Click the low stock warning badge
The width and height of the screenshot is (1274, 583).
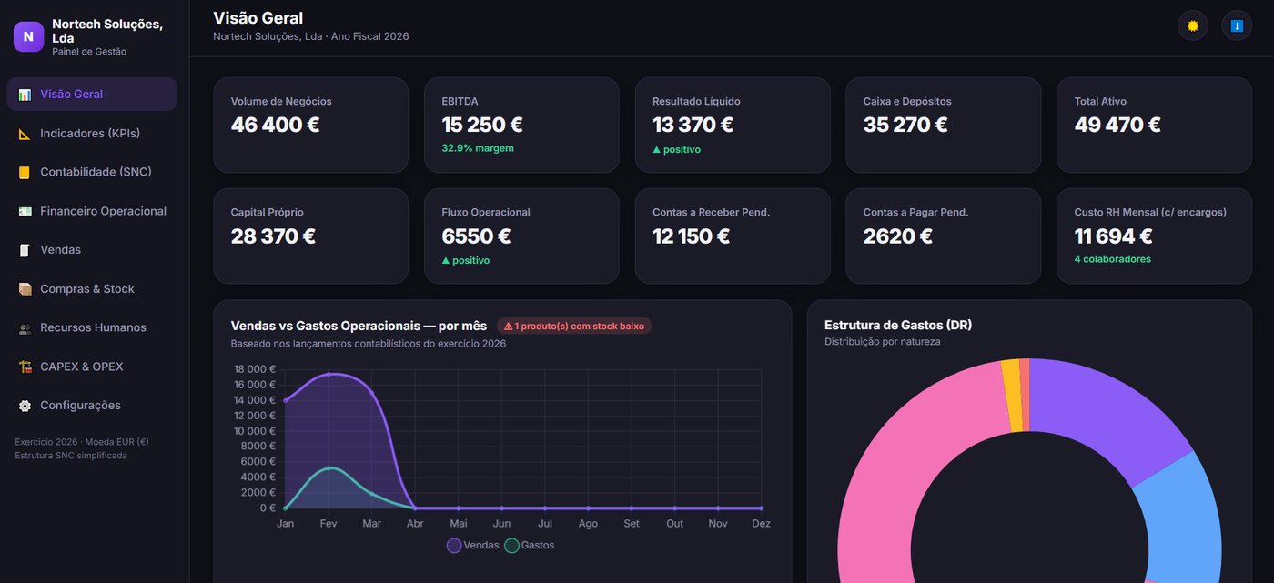[574, 326]
